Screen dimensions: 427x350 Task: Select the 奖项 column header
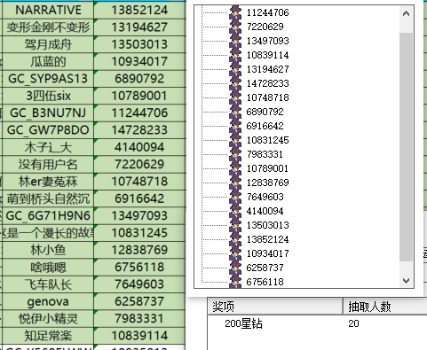[275, 307]
